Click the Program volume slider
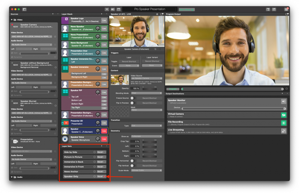Screen dimensions: 299x193 point(232,89)
